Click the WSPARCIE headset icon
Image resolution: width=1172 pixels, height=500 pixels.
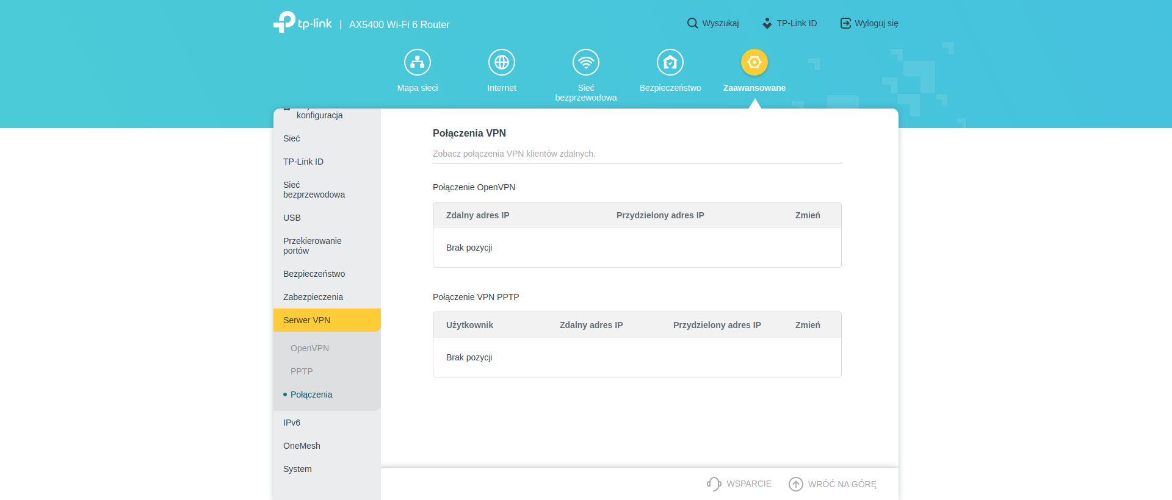pos(714,484)
